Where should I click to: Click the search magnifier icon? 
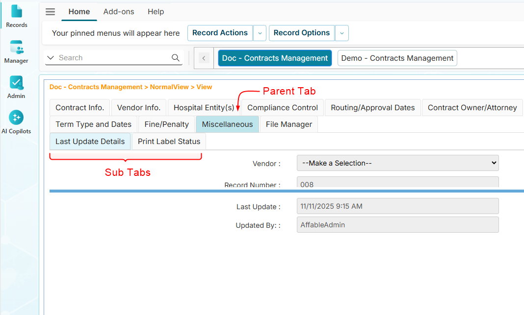pyautogui.click(x=176, y=58)
